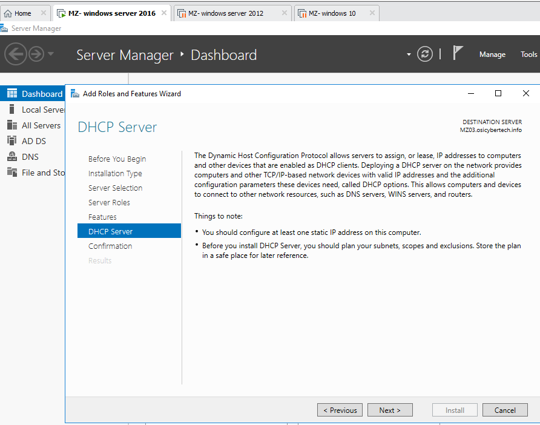Close the Home tab
The width and height of the screenshot is (540, 425).
pyautogui.click(x=44, y=13)
